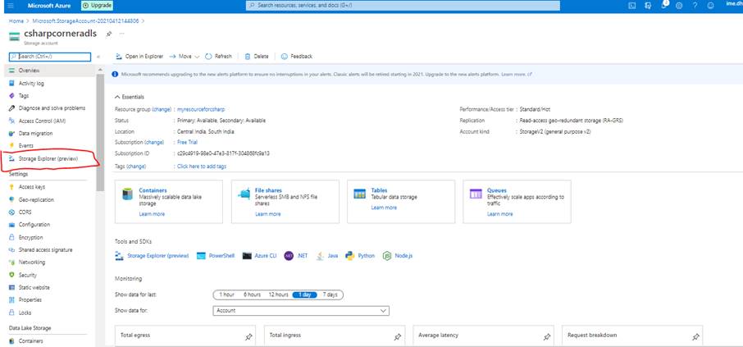The width and height of the screenshot is (743, 347).
Task: Change the subscription link
Action: pyautogui.click(x=154, y=142)
